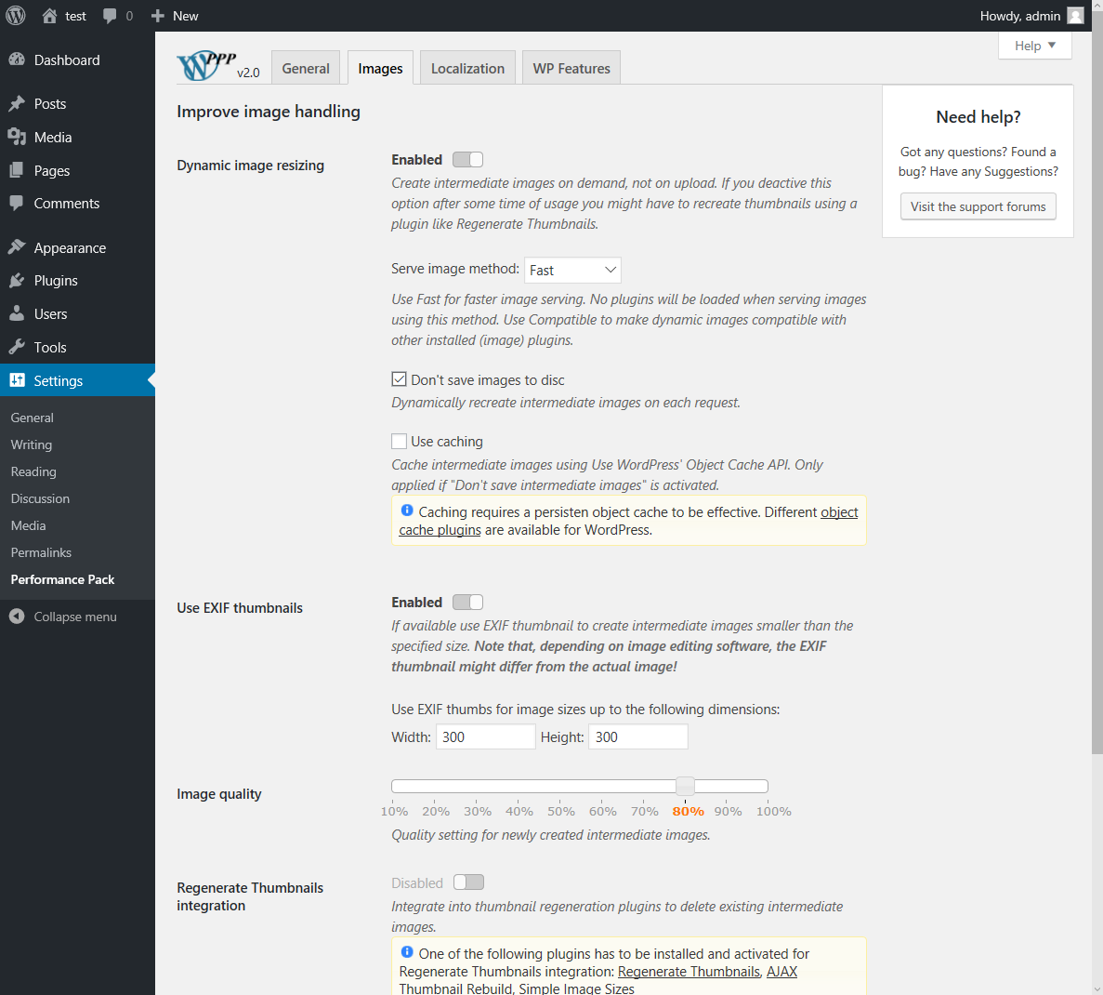Click the home icon next to test
1103x995 pixels.
[x=49, y=16]
